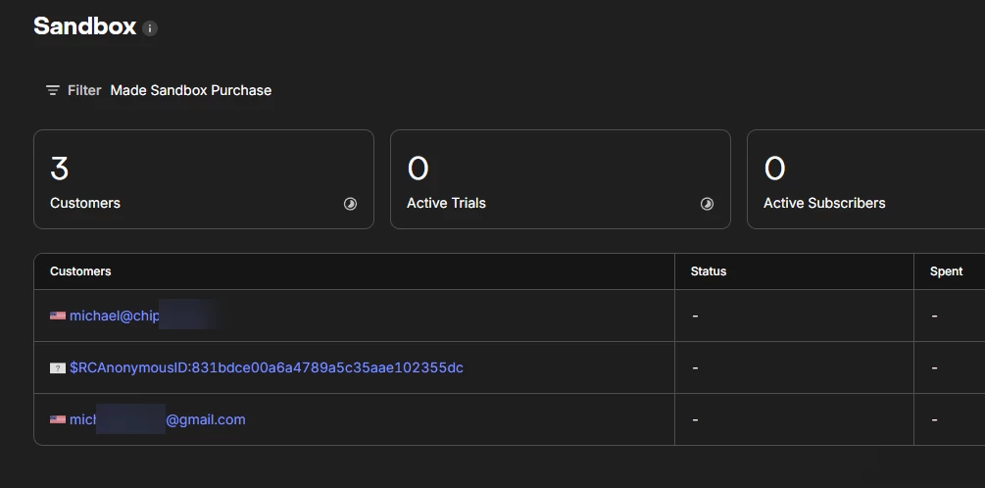Click the US flag beside michael@chip
The height and width of the screenshot is (488, 985).
(x=58, y=316)
